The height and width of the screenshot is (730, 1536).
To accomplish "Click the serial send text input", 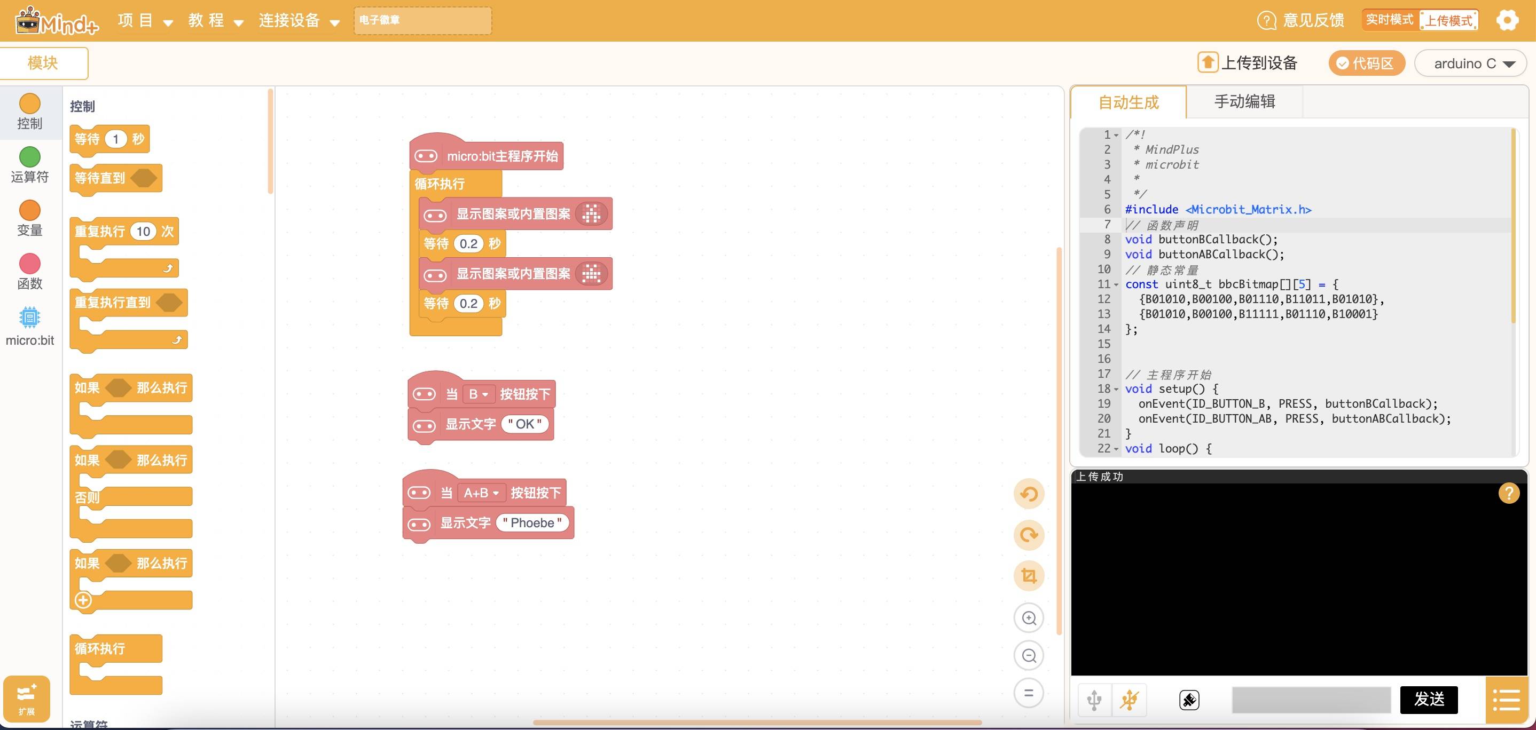I will point(1311,700).
